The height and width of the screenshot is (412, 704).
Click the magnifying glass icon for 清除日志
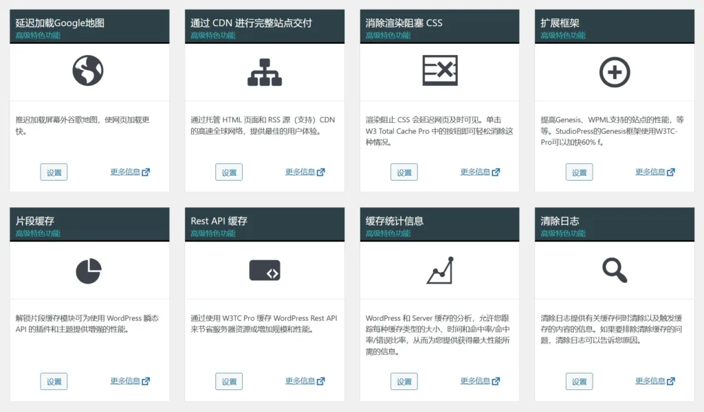click(614, 270)
